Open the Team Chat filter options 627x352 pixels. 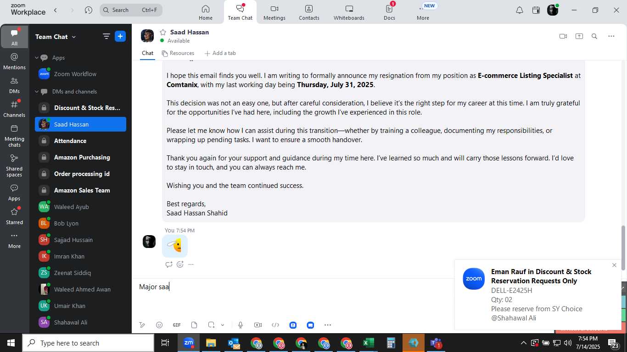coord(106,37)
